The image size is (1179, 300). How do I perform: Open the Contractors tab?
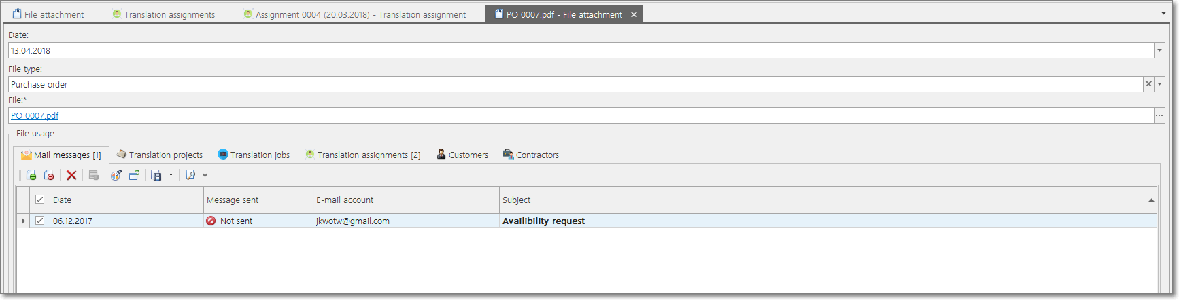tap(531, 155)
